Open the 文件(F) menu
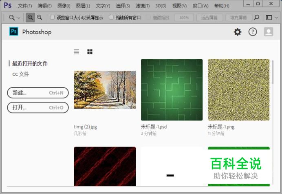This screenshot has width=282, height=194. [x=25, y=6]
